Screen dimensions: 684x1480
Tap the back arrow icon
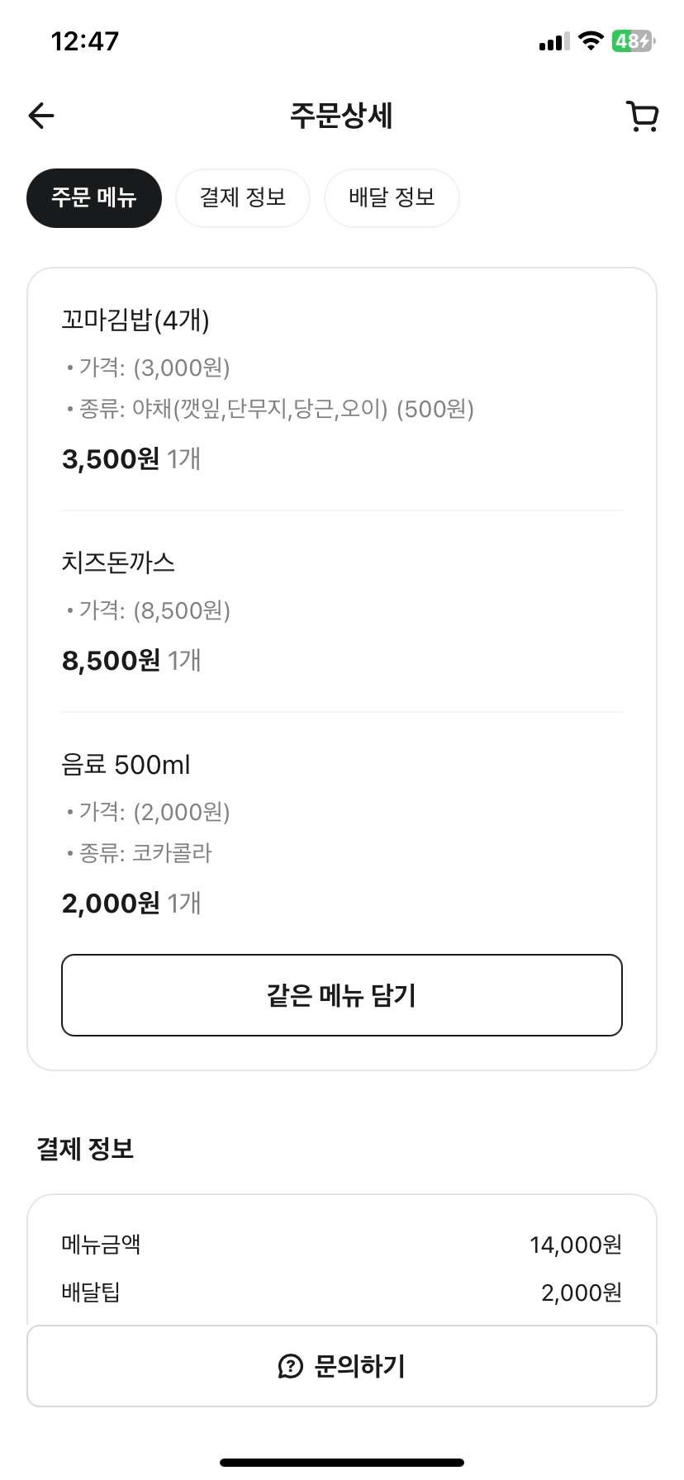(x=41, y=116)
